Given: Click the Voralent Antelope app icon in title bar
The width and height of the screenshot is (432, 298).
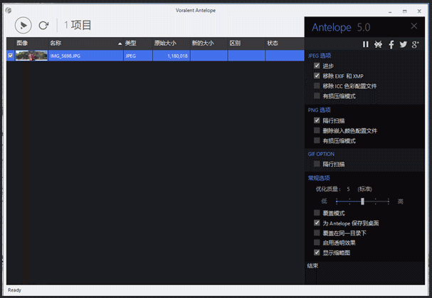Looking at the screenshot, I should pos(9,11).
